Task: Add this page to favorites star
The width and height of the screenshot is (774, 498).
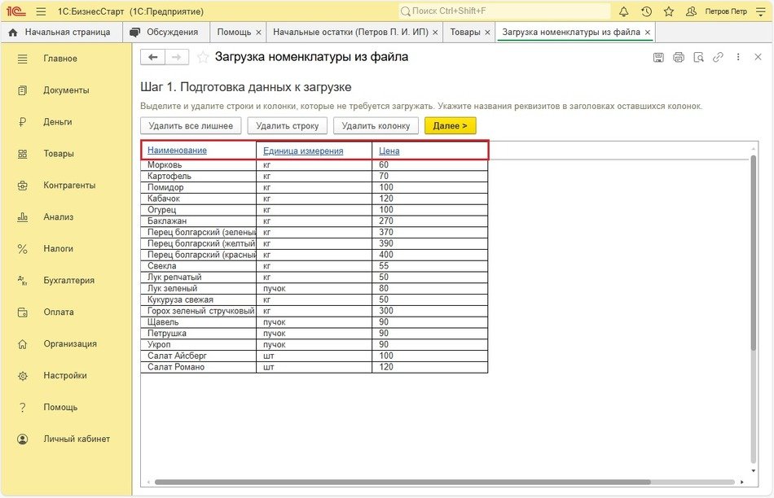Action: click(x=203, y=57)
